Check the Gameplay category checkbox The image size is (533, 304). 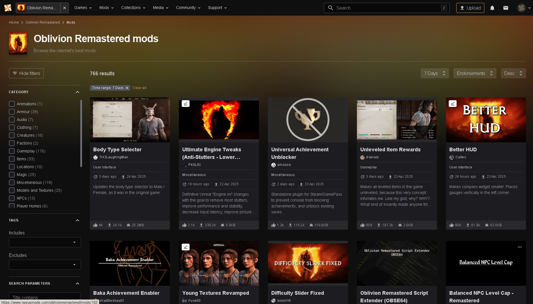click(x=12, y=151)
